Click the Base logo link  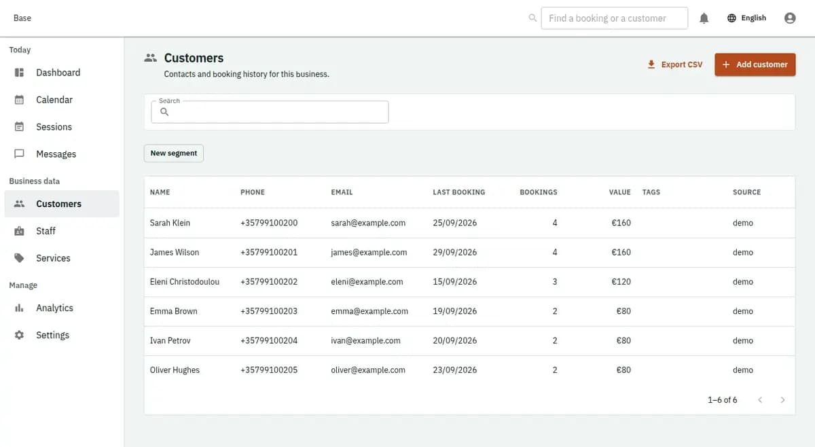[x=22, y=18]
